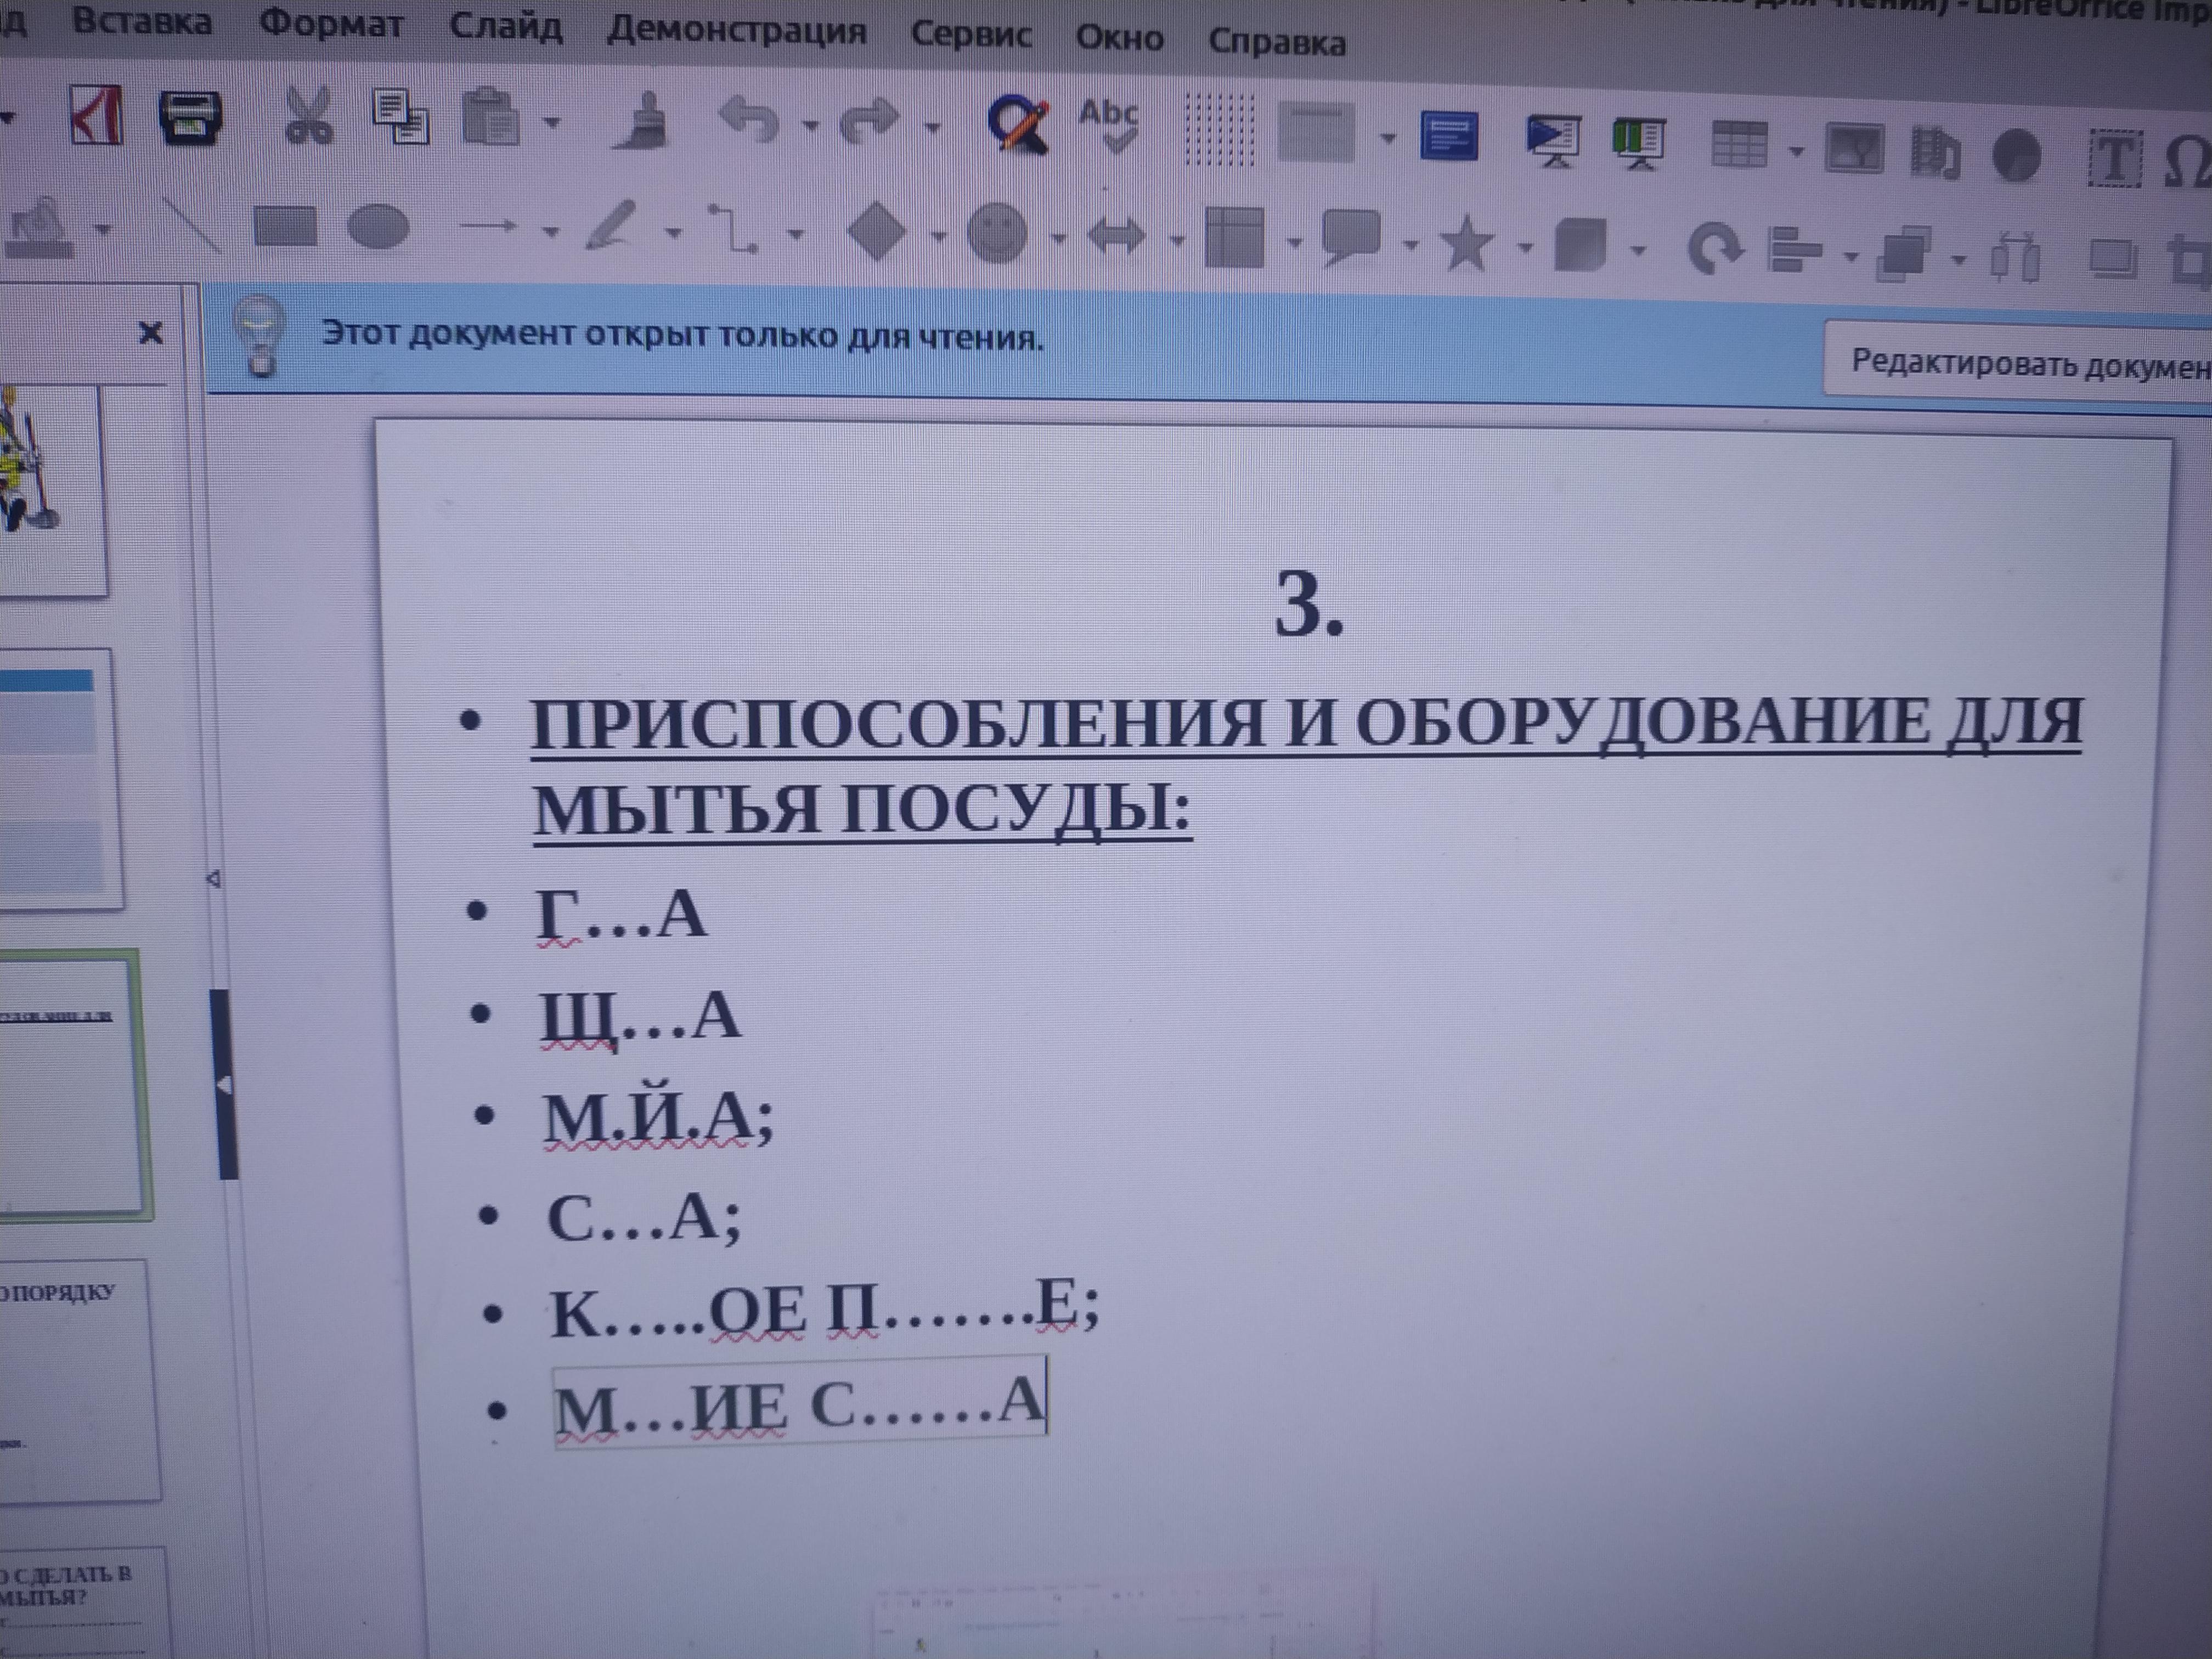Close the slide panel with X
This screenshot has height=1659, width=2212.
click(x=150, y=332)
